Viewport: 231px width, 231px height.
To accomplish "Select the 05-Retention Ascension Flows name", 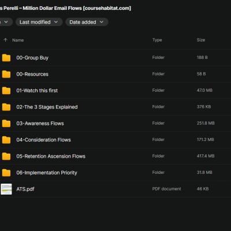I will click(x=51, y=156).
